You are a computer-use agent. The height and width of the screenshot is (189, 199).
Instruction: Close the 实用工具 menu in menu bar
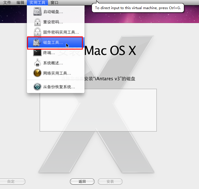pos(37,3)
